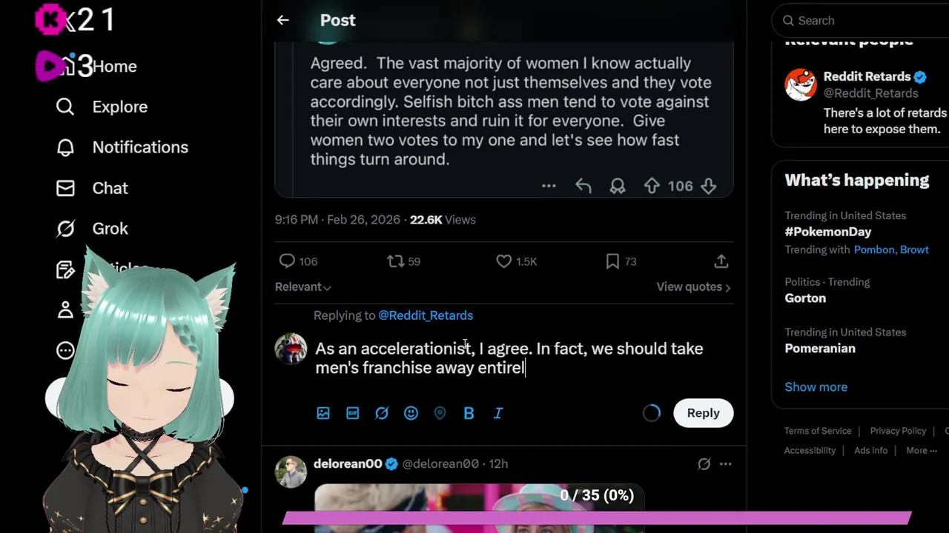Like the post with 1.5K likes

517,261
